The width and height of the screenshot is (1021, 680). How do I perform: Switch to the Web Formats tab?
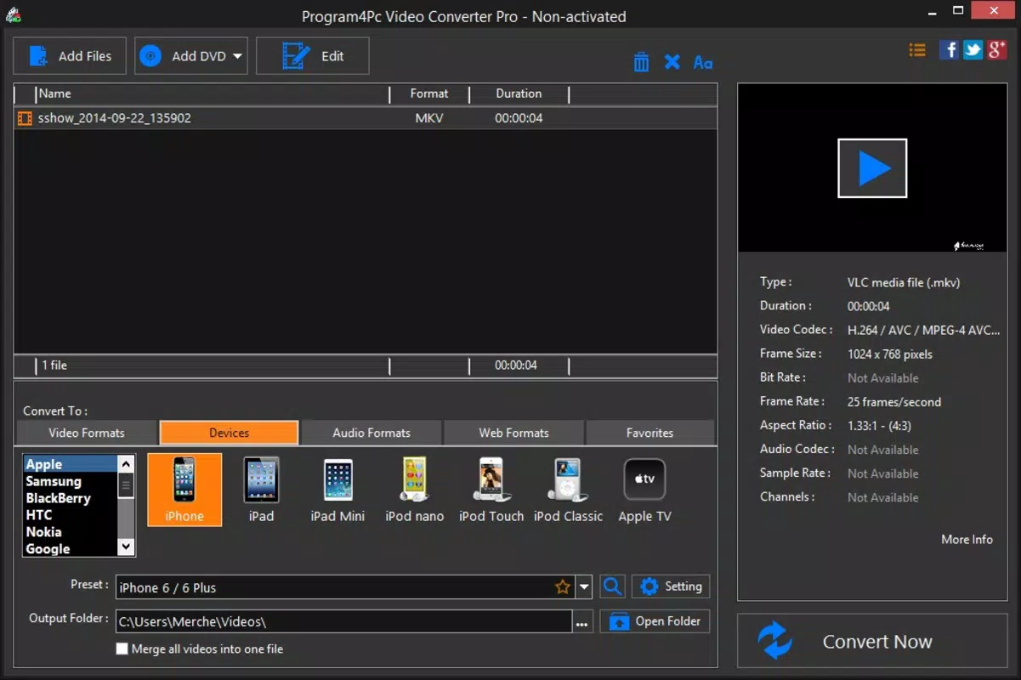[x=513, y=433]
